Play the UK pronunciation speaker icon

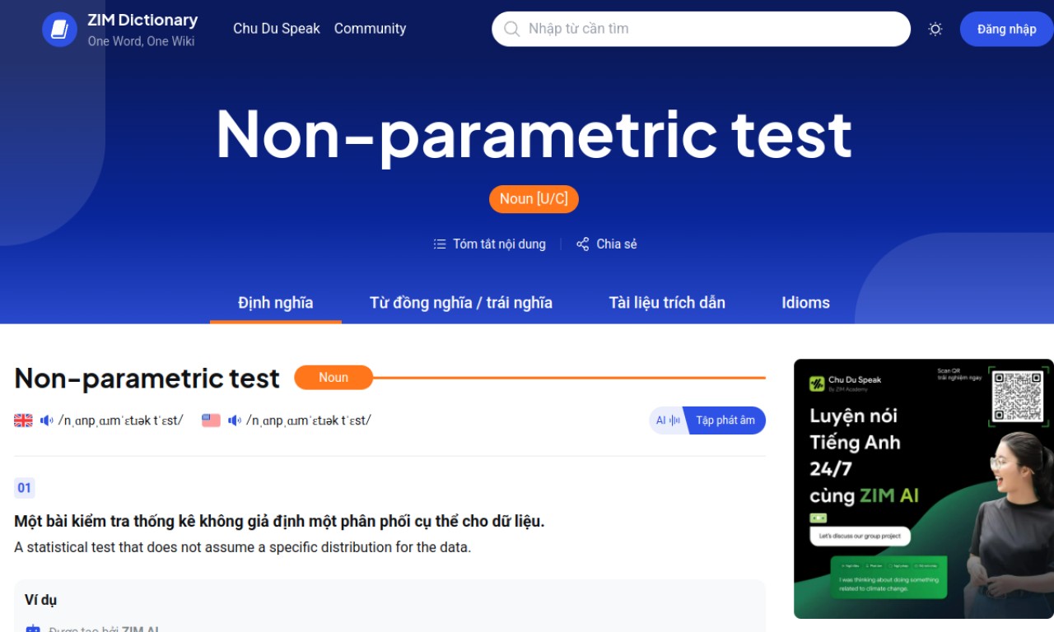[47, 421]
